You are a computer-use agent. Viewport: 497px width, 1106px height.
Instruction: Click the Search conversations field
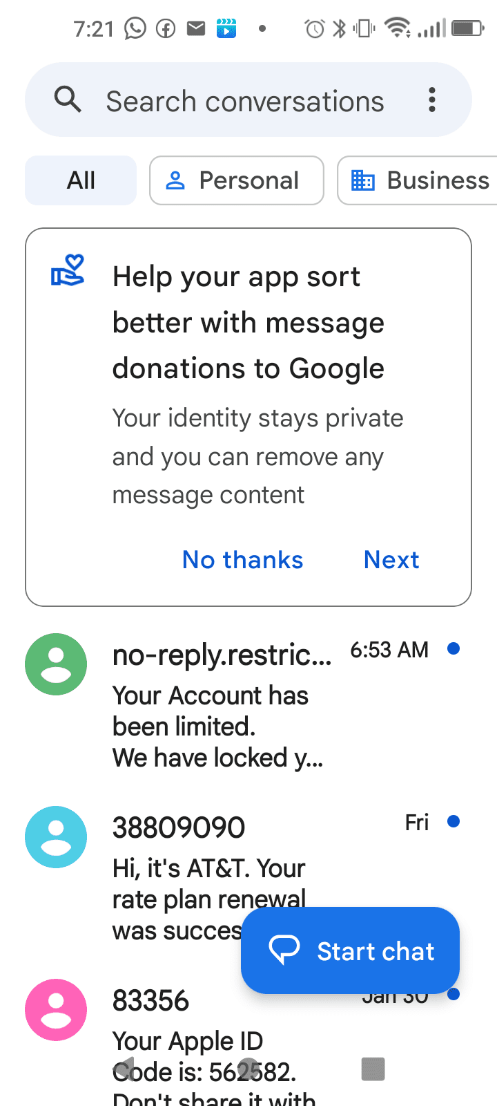245,102
